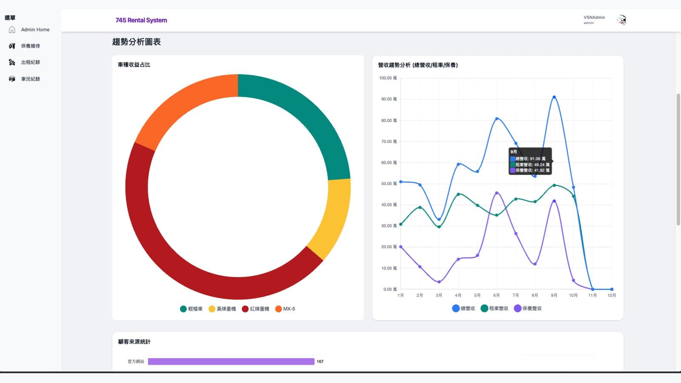Image resolution: width=681 pixels, height=383 pixels.
Task: Click the 總營收 data point for 6月
Action: click(497, 119)
